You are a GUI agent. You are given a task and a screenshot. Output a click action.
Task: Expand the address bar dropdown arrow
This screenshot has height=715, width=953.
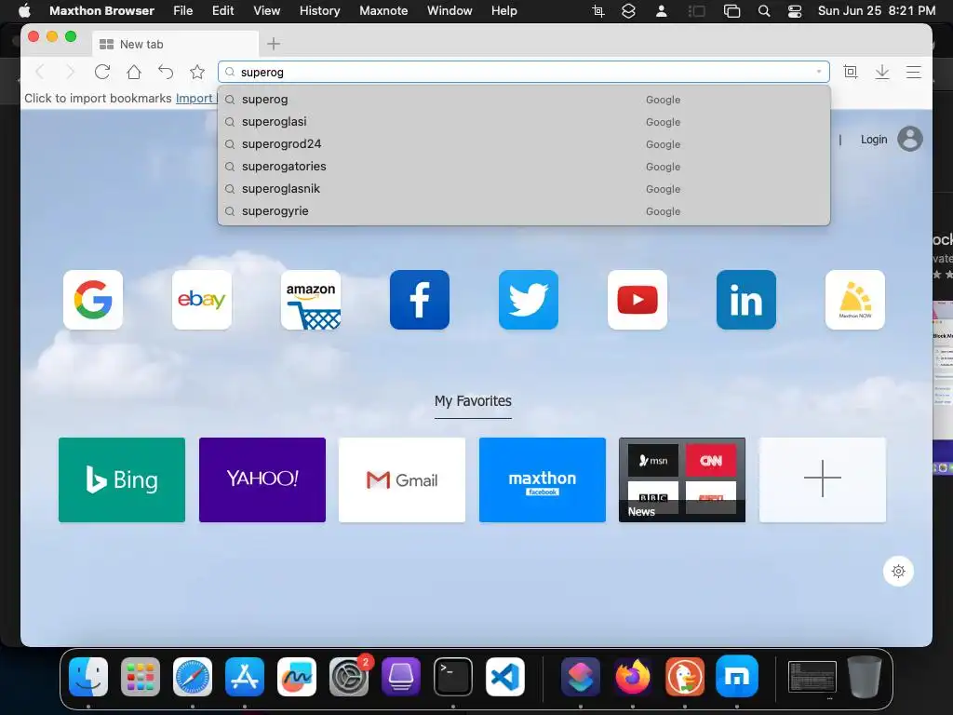pos(819,72)
